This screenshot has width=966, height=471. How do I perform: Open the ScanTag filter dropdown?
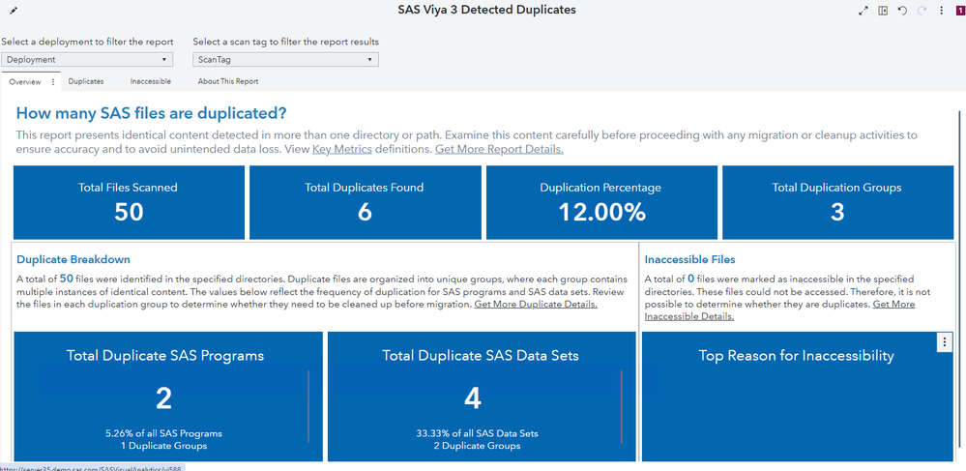tap(286, 59)
